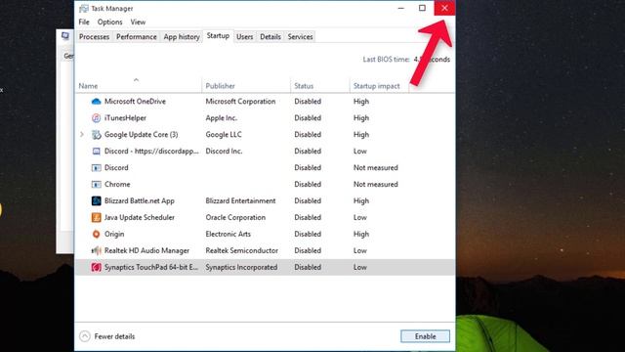Image resolution: width=625 pixels, height=352 pixels.
Task: Click the Blizzard Entertainment publisher cell
Action: [240, 200]
